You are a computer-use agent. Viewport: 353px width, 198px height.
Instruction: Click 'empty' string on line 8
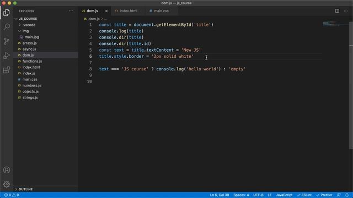(237, 69)
